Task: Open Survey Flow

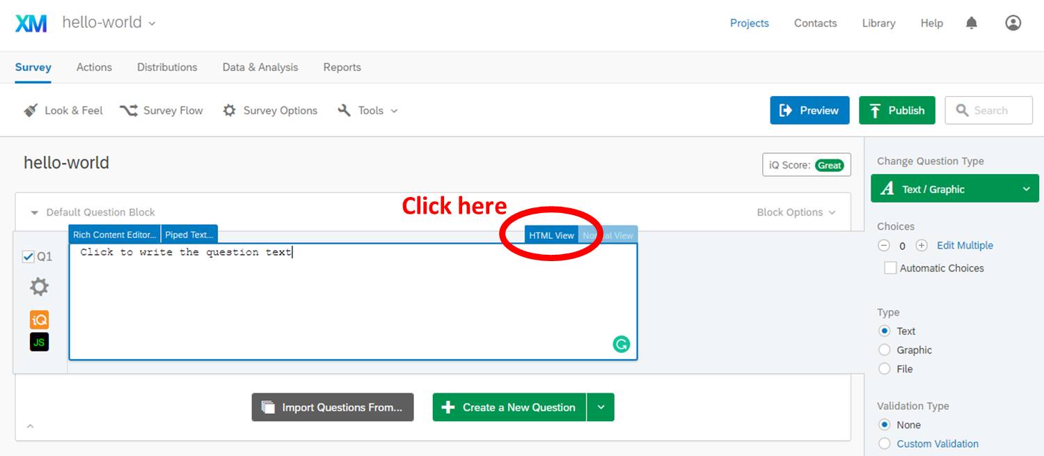Action: pos(161,110)
